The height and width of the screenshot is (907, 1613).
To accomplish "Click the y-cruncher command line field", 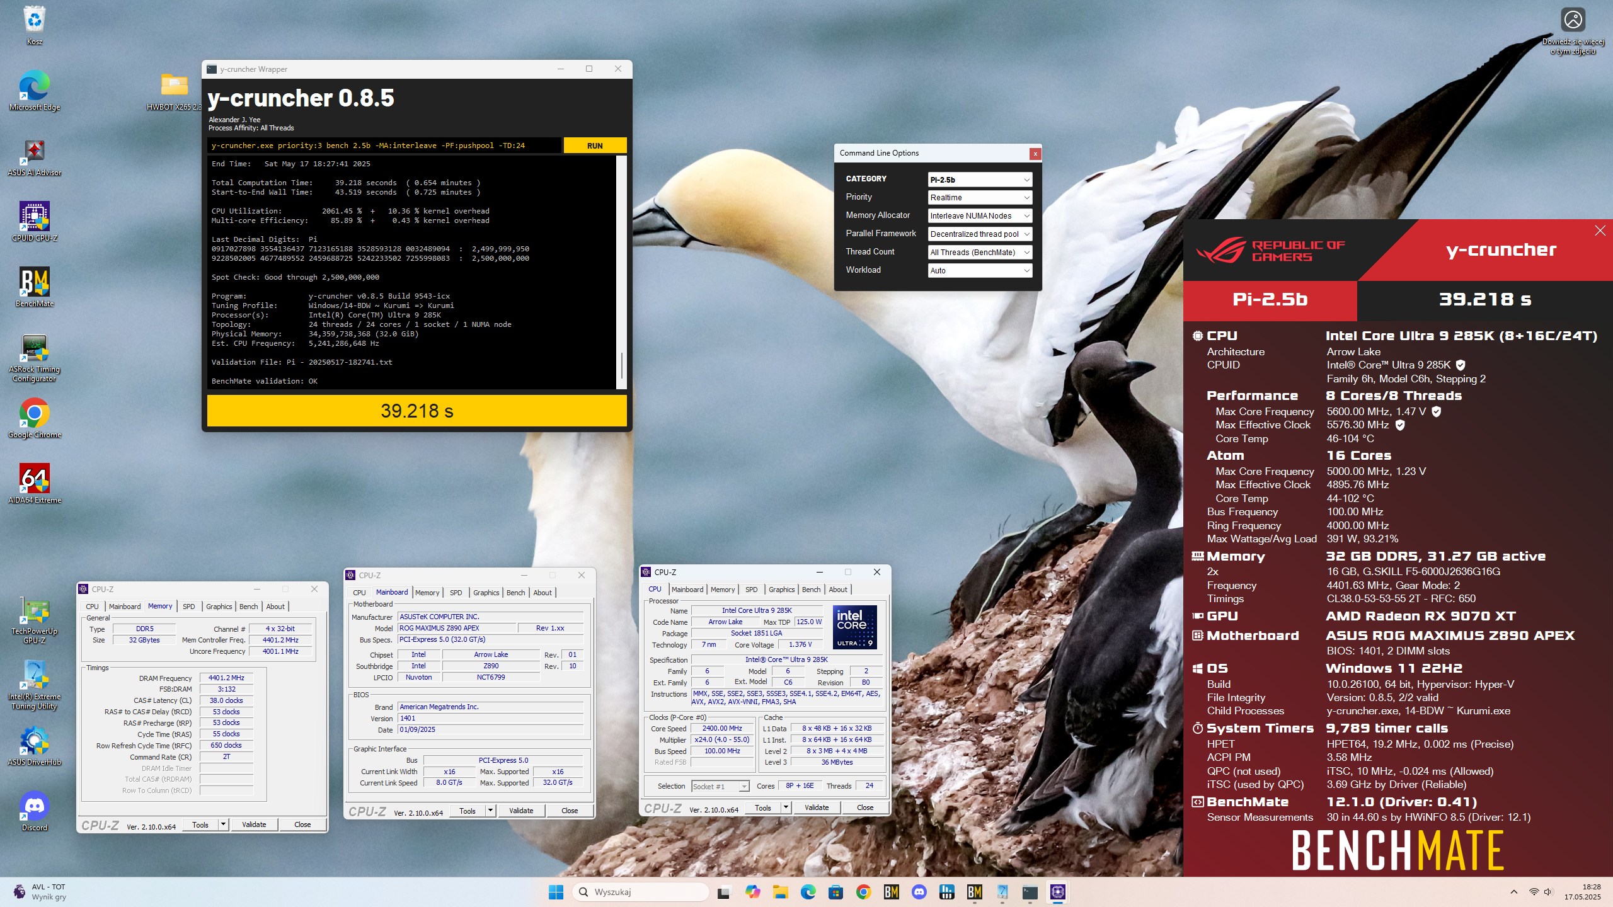I will click(384, 145).
